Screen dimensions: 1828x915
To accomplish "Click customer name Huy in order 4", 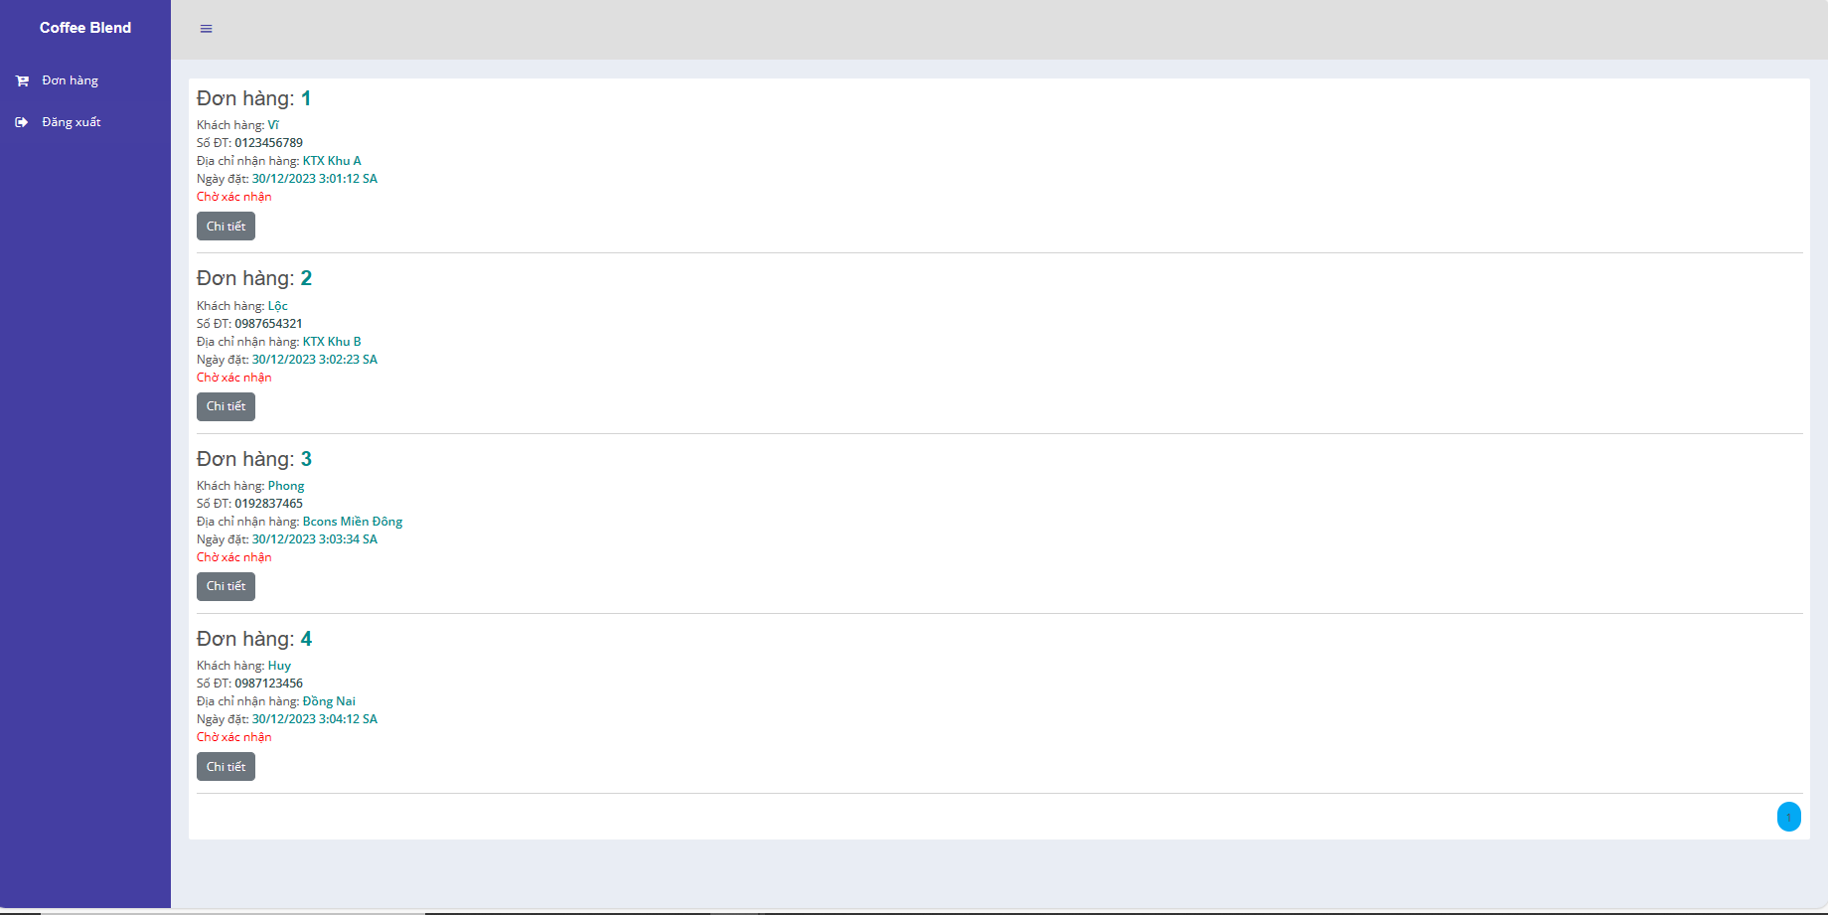I will (279, 666).
